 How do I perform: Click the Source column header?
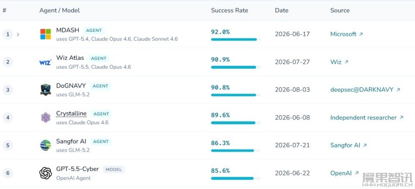click(x=340, y=10)
